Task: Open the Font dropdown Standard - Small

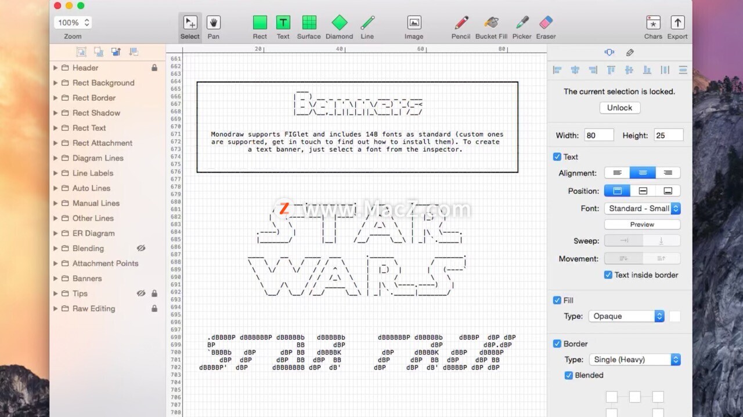Action: (x=642, y=209)
